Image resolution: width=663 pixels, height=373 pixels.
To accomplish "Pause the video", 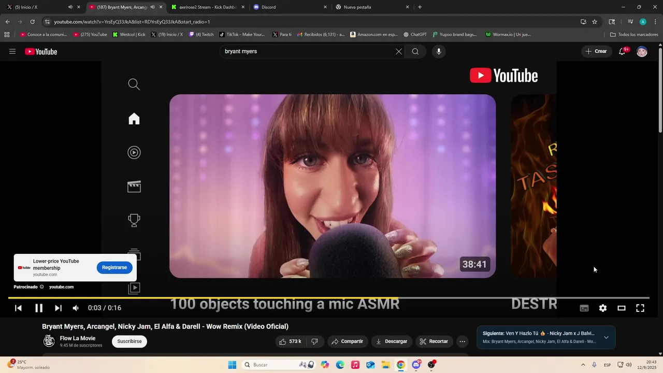I will pyautogui.click(x=39, y=308).
